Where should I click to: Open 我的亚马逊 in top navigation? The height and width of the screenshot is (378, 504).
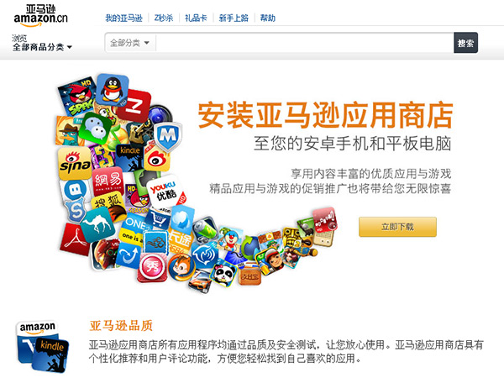point(124,18)
